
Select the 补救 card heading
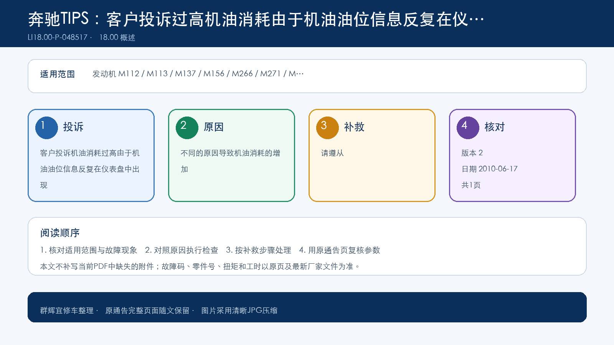pos(354,127)
